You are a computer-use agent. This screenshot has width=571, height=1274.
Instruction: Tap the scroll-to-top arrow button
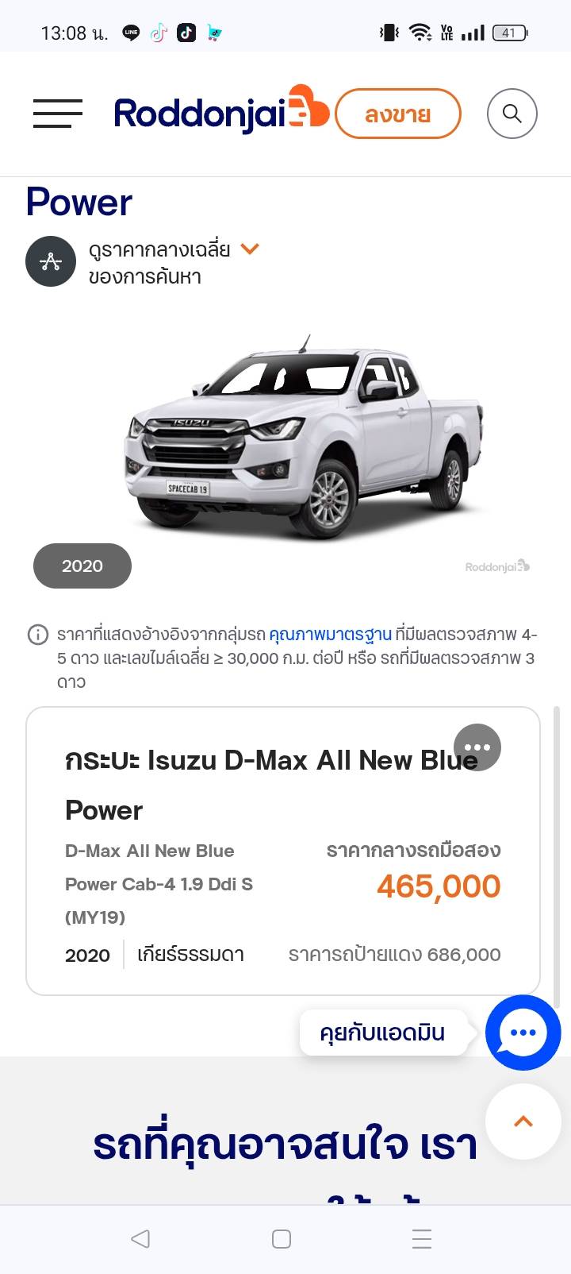point(523,1122)
